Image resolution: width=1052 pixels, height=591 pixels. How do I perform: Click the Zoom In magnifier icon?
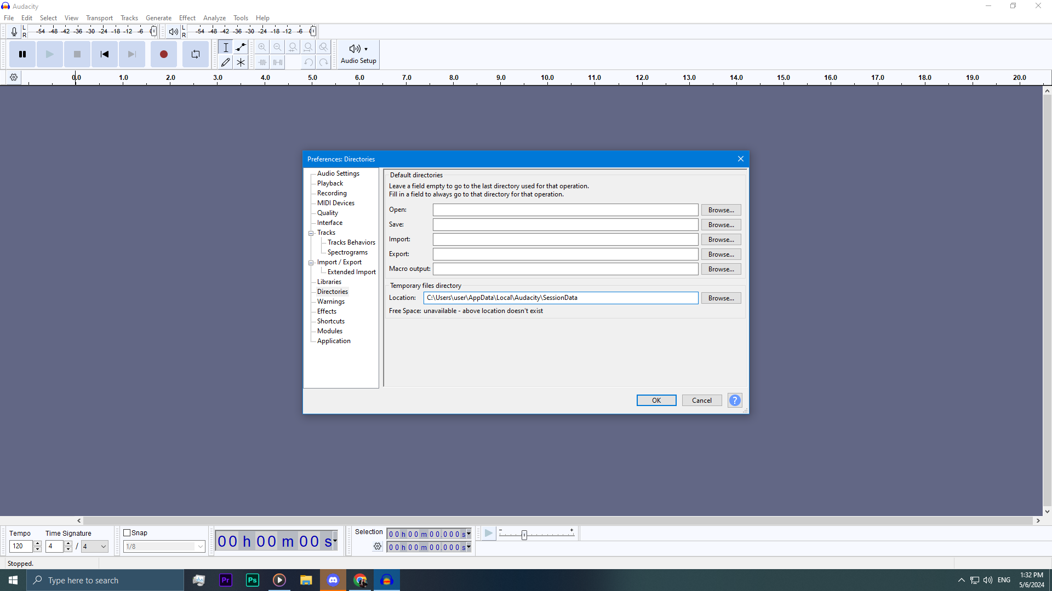(x=262, y=47)
